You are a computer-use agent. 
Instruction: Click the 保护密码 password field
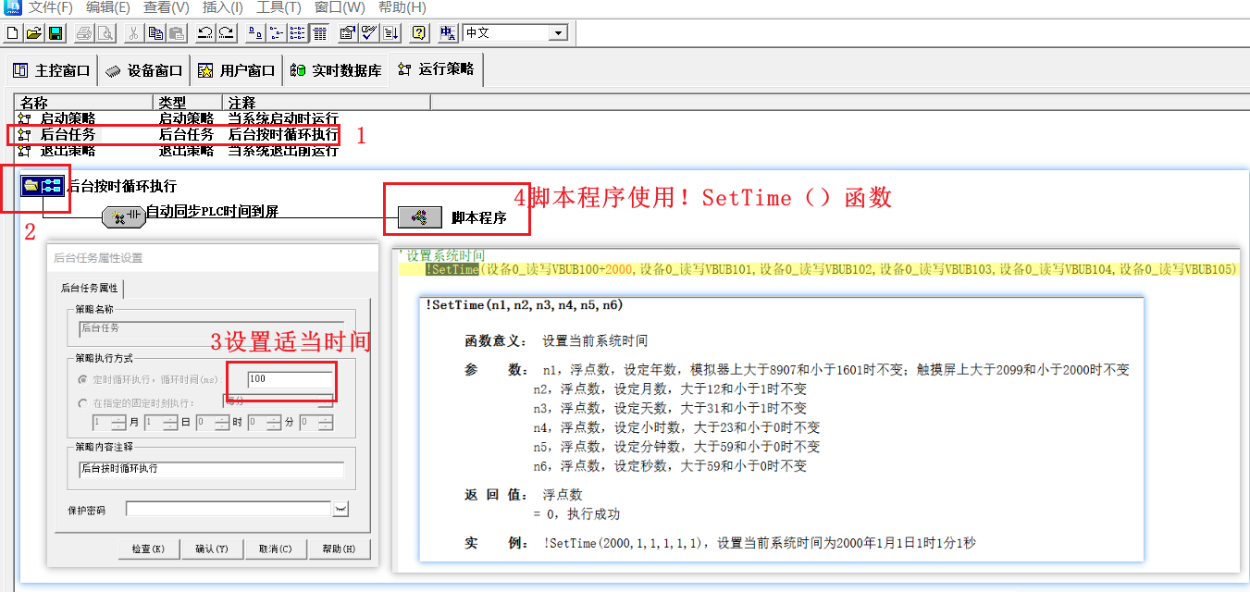tap(228, 509)
